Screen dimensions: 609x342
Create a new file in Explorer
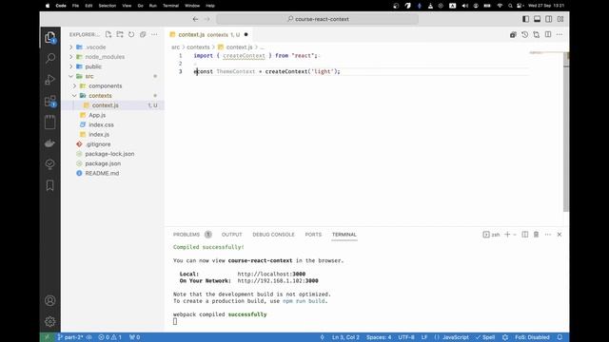click(108, 34)
